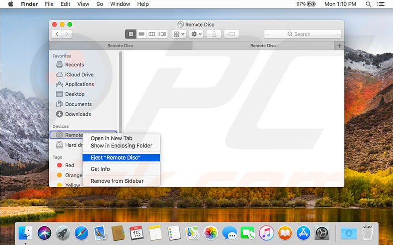The image size is (393, 245).
Task: Go forward with the Finder forward arrow
Action: (67, 34)
